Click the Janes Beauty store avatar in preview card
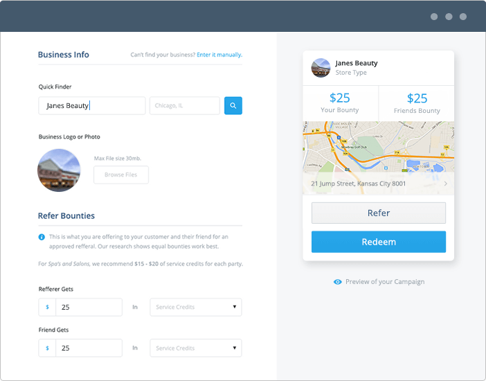This screenshot has width=486, height=381. 321,67
